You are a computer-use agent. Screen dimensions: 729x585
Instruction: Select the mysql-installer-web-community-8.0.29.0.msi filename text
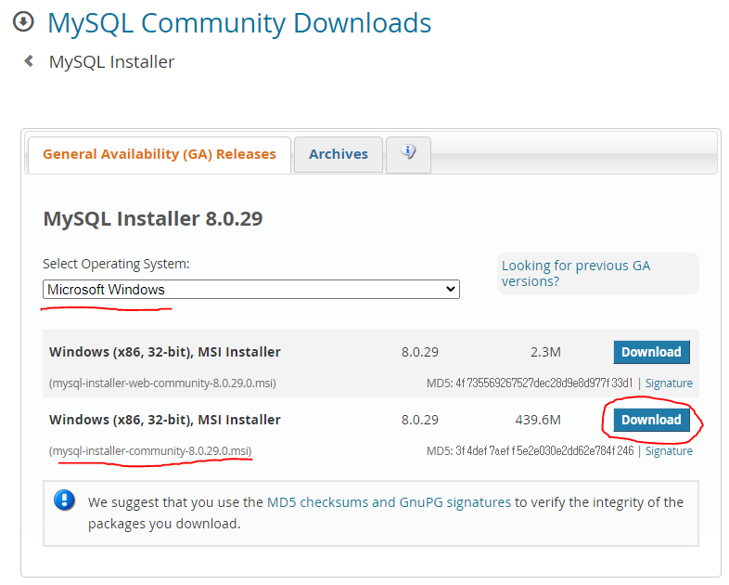point(162,383)
